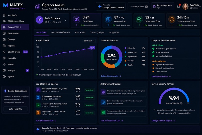The width and height of the screenshot is (202, 135).
Task: Switch to the Ders Bazlı Performans tab
Action: coord(61,32)
